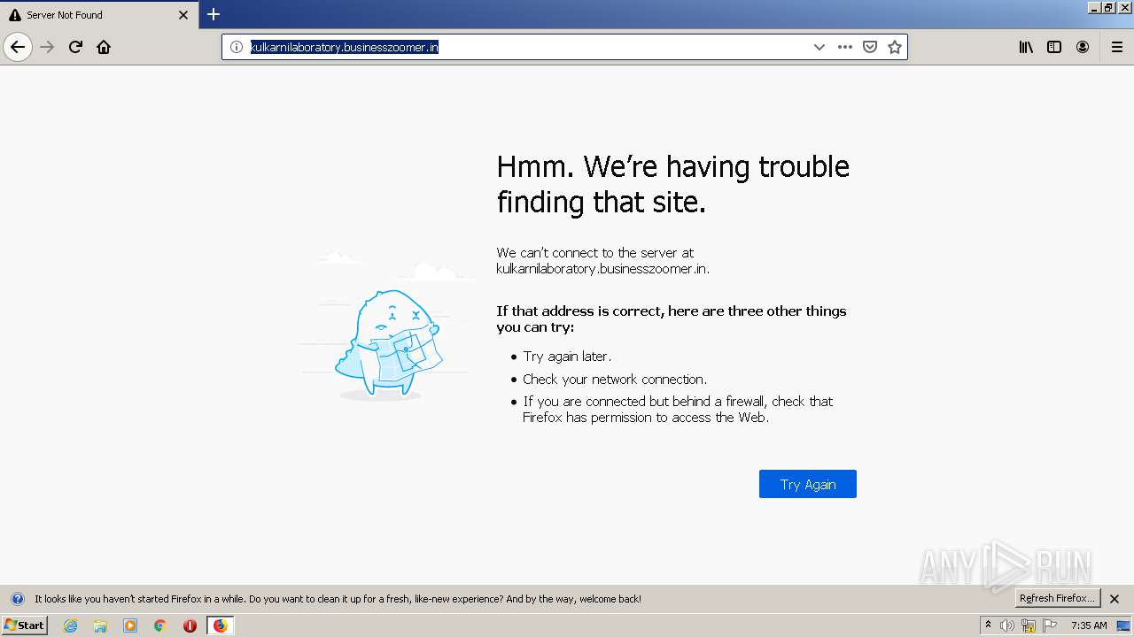Open the volume speaker control

click(1007, 625)
